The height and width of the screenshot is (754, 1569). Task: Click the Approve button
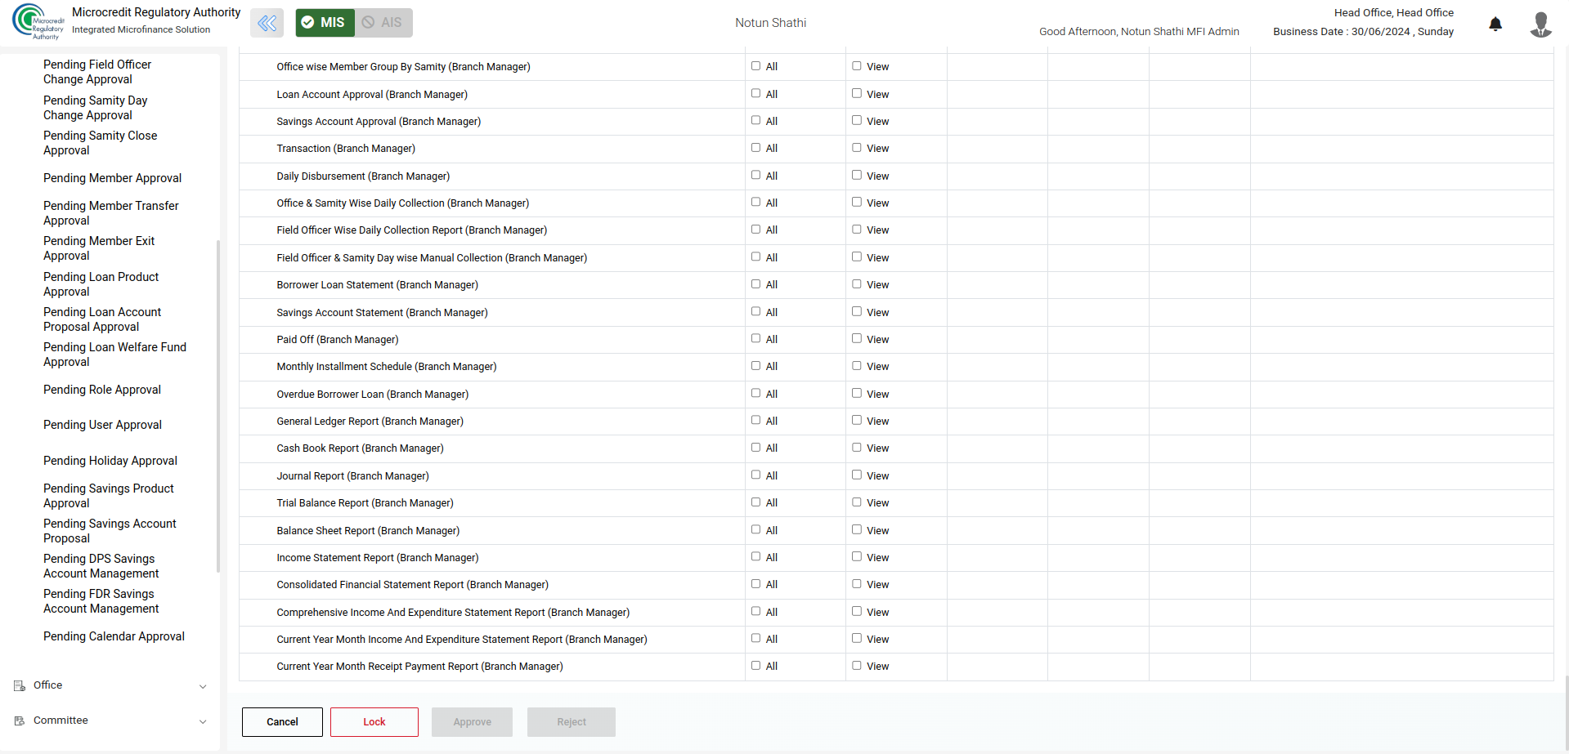click(473, 722)
